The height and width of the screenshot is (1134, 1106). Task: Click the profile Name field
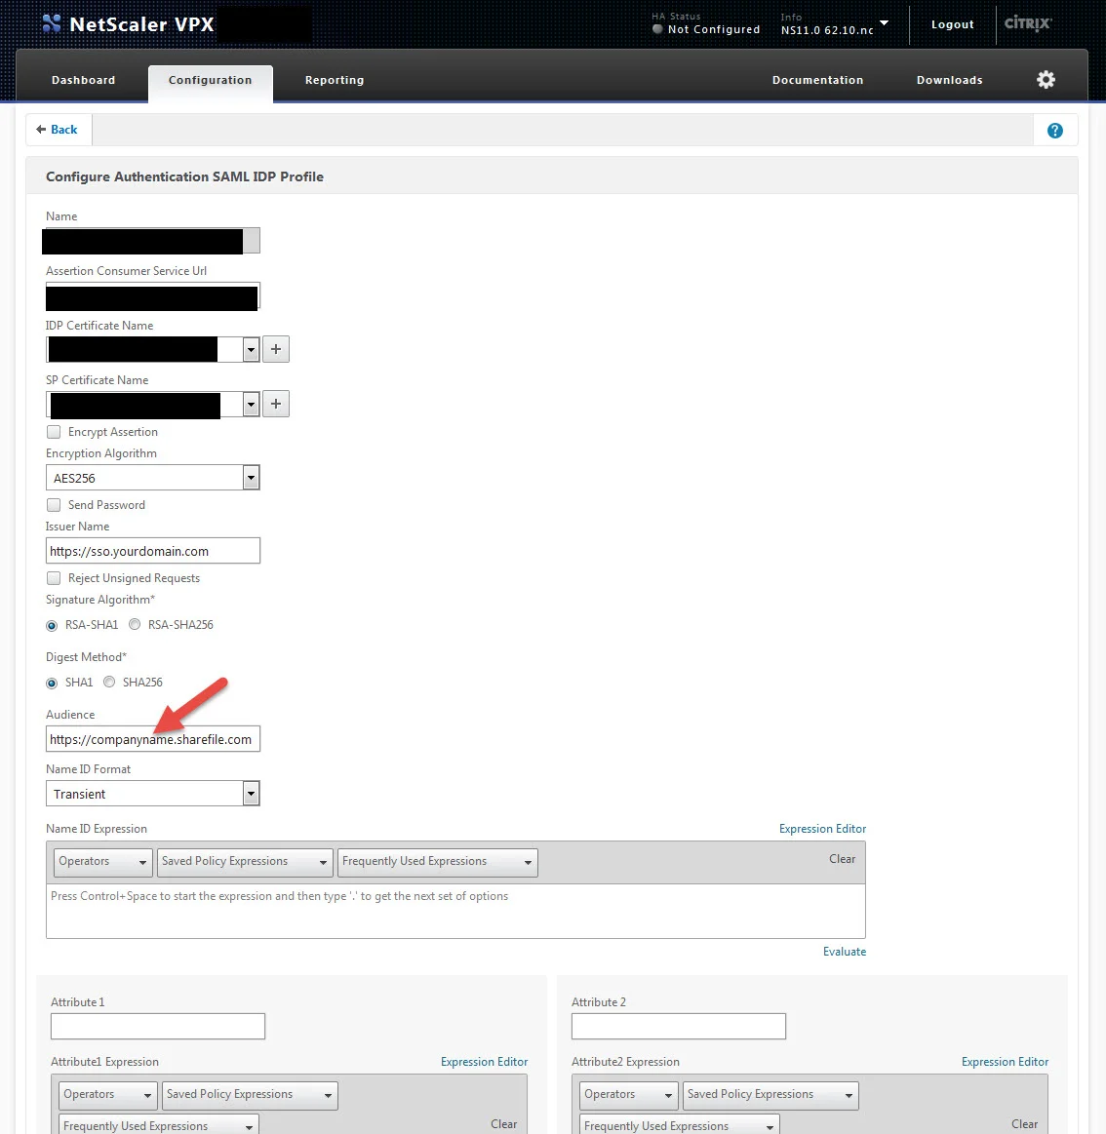(x=152, y=241)
